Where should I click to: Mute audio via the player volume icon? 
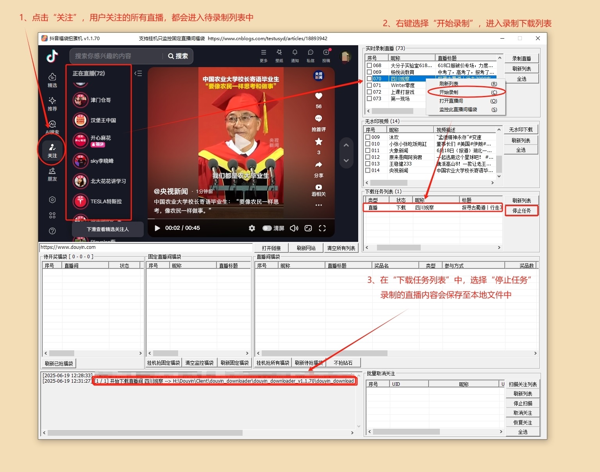294,228
